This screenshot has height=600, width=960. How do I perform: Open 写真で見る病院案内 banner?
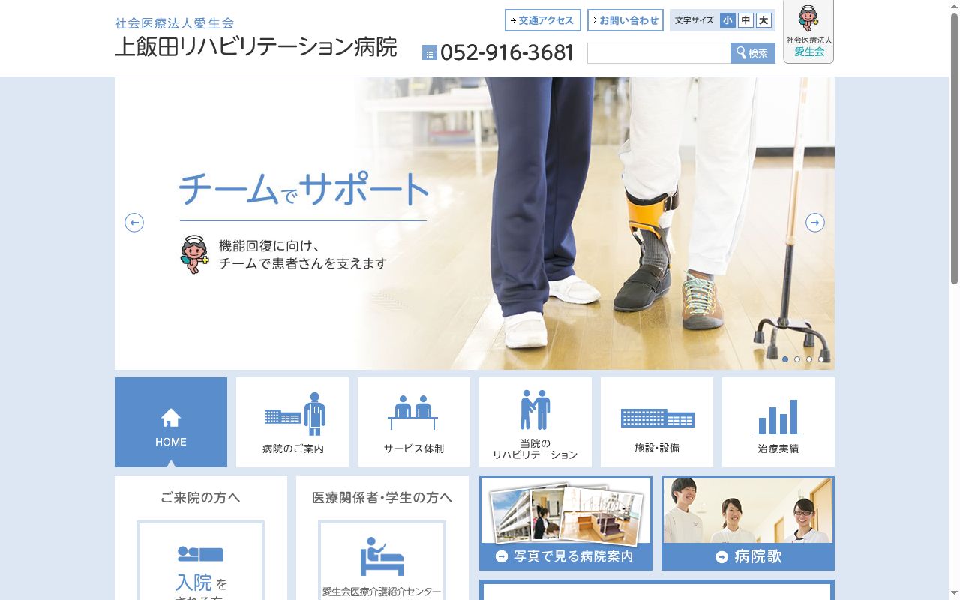pyautogui.click(x=565, y=523)
